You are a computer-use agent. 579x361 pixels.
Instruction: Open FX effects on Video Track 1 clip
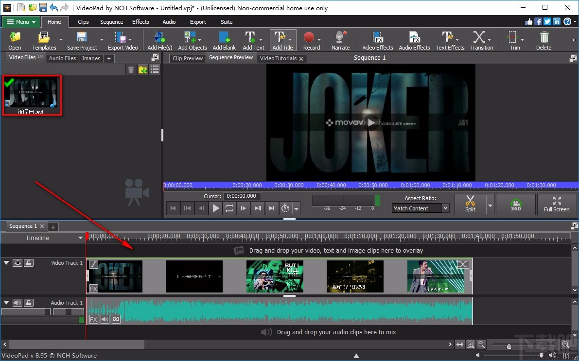[x=93, y=289]
